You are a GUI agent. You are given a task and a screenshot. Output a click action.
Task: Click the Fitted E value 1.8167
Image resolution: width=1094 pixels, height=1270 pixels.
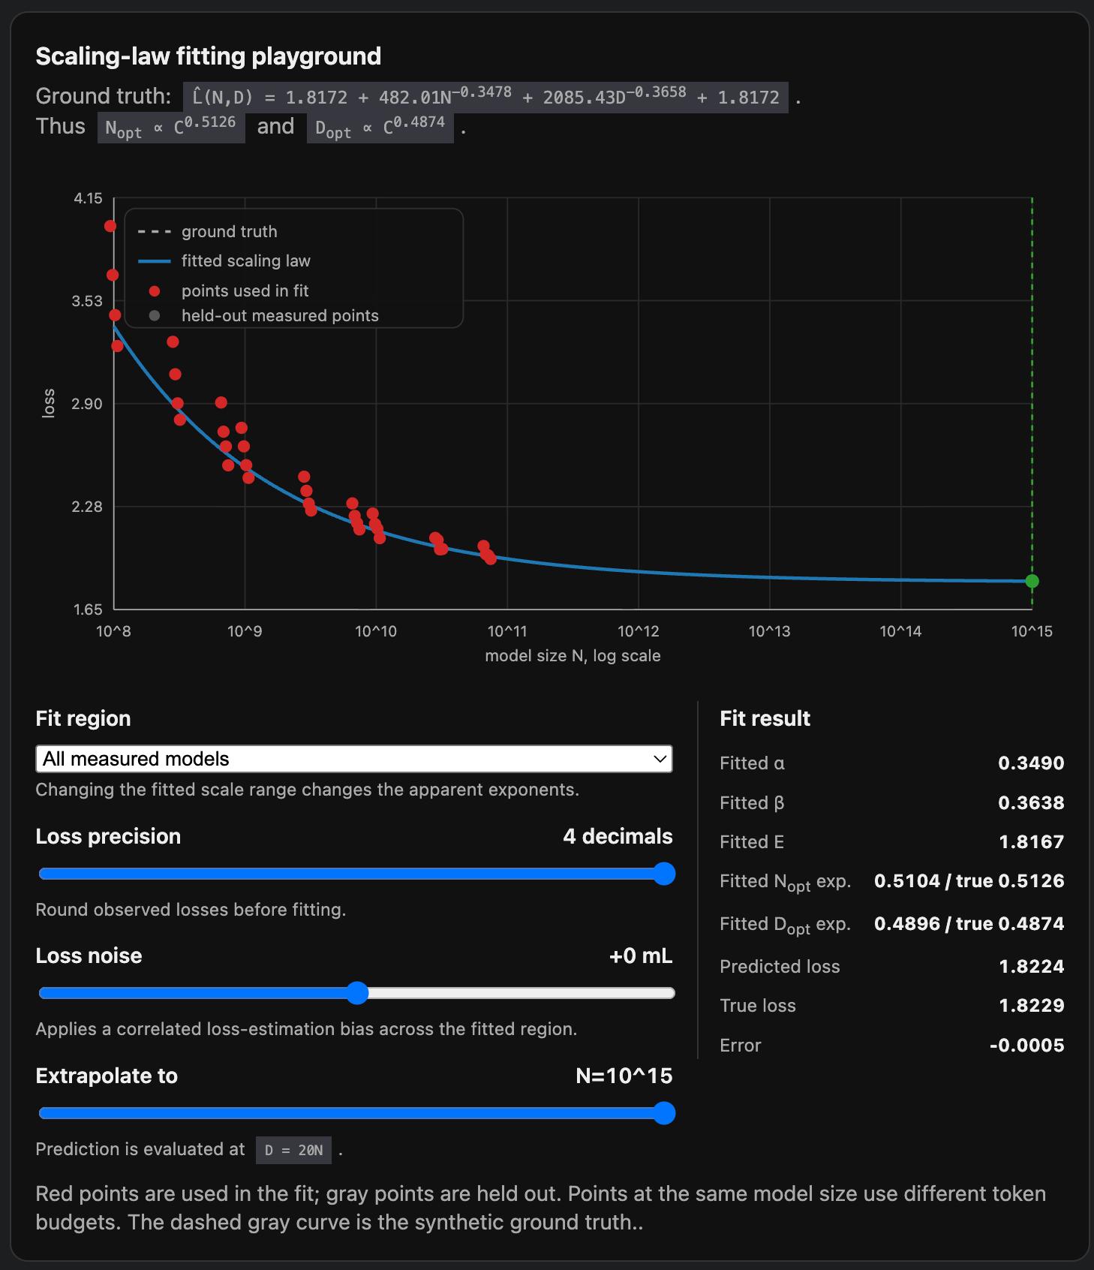[x=1032, y=842]
